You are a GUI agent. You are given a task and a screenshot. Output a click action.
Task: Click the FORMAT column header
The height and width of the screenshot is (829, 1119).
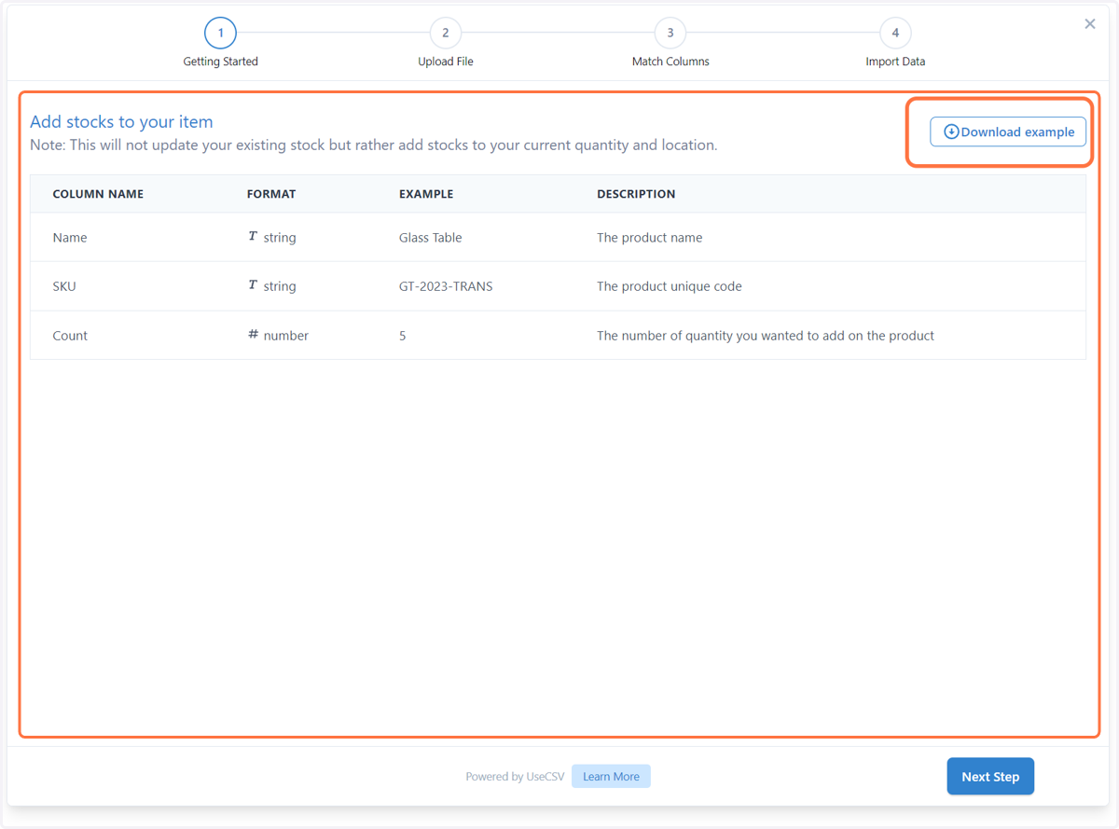[x=271, y=194]
